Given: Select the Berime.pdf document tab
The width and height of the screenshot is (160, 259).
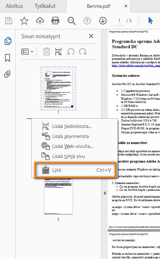Looking at the screenshot, I should [x=99, y=6].
